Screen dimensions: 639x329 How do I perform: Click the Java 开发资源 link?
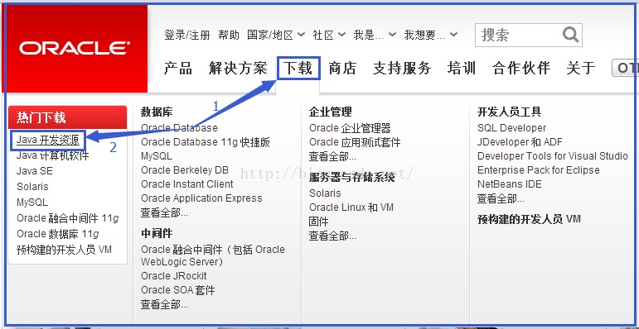click(48, 141)
